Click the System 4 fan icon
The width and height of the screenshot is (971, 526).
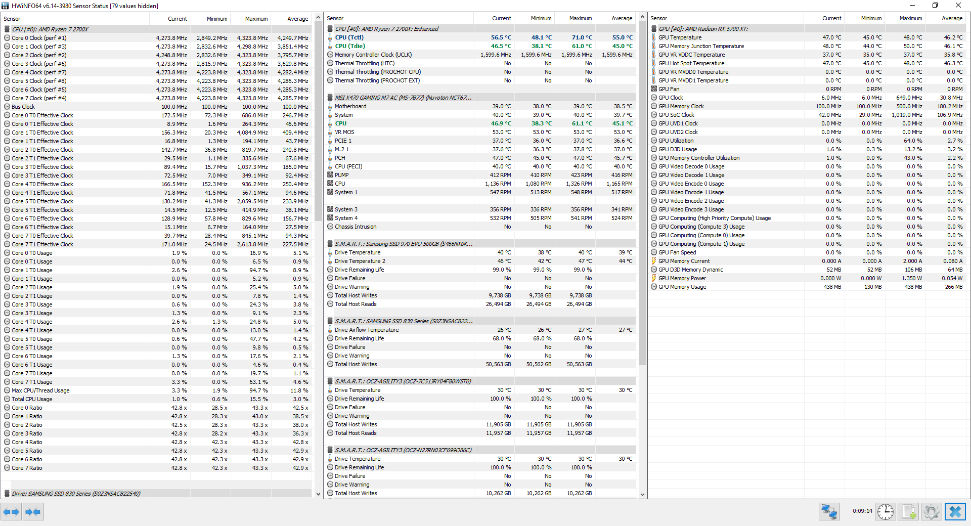tap(330, 218)
